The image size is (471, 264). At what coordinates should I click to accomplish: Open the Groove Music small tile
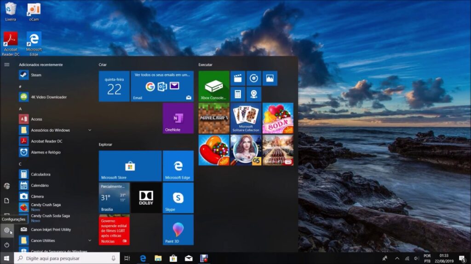tap(254, 78)
